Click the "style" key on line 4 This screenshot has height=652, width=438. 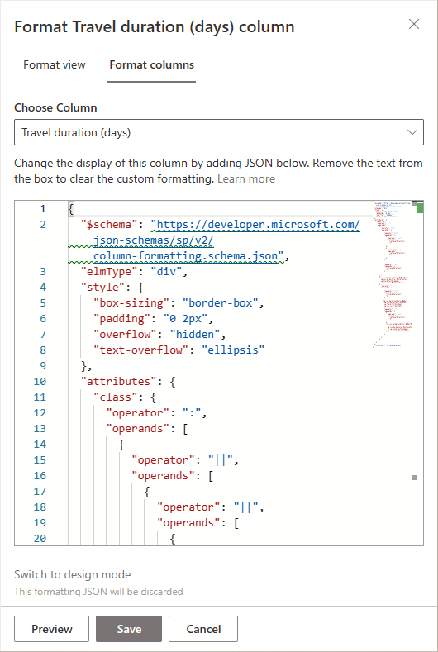coord(103,288)
